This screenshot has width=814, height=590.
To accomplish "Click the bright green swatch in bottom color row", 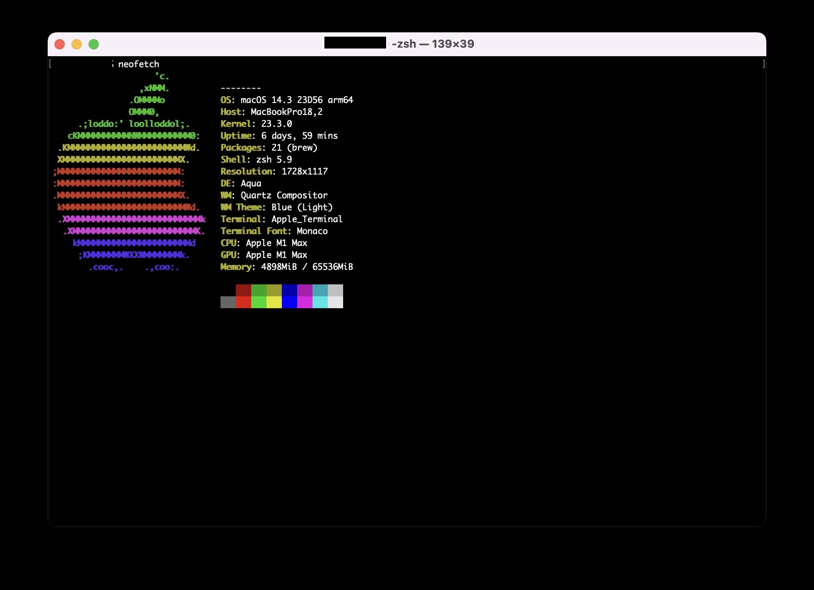I will click(259, 302).
